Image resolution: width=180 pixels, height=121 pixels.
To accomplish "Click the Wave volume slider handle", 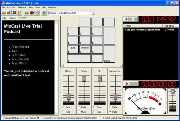I will [x=84, y=79].
